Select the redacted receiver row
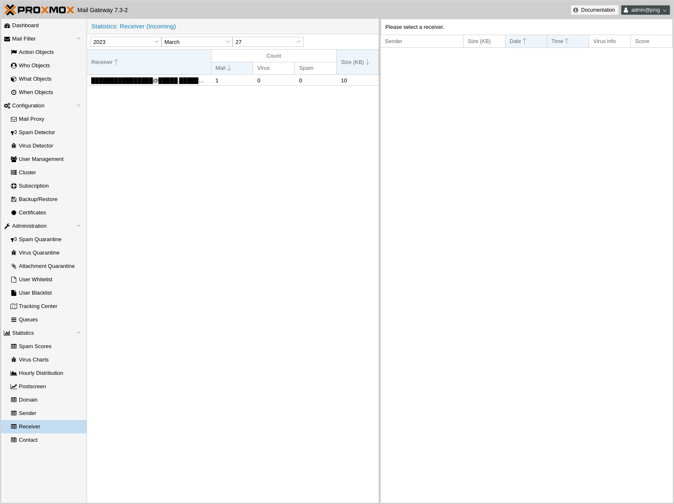674x504 pixels. coord(146,81)
